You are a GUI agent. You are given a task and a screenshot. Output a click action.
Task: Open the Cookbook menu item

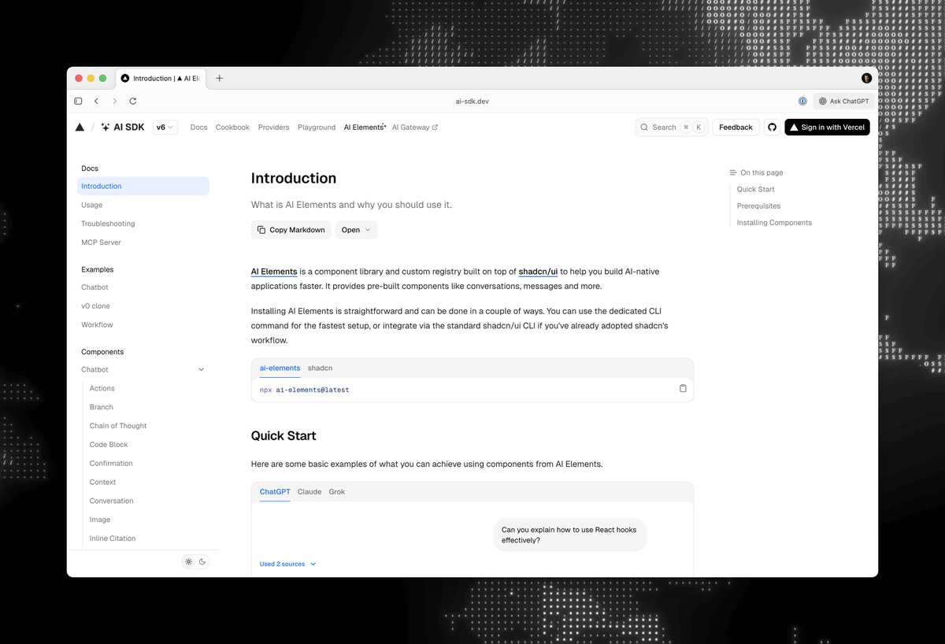232,127
